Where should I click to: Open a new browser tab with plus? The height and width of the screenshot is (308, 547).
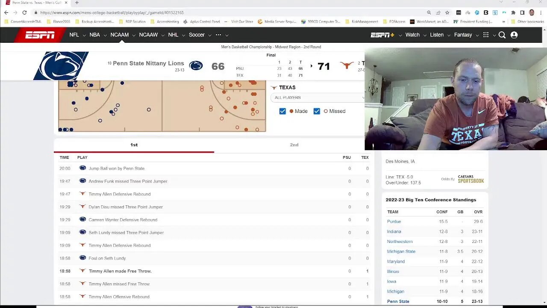click(x=77, y=3)
